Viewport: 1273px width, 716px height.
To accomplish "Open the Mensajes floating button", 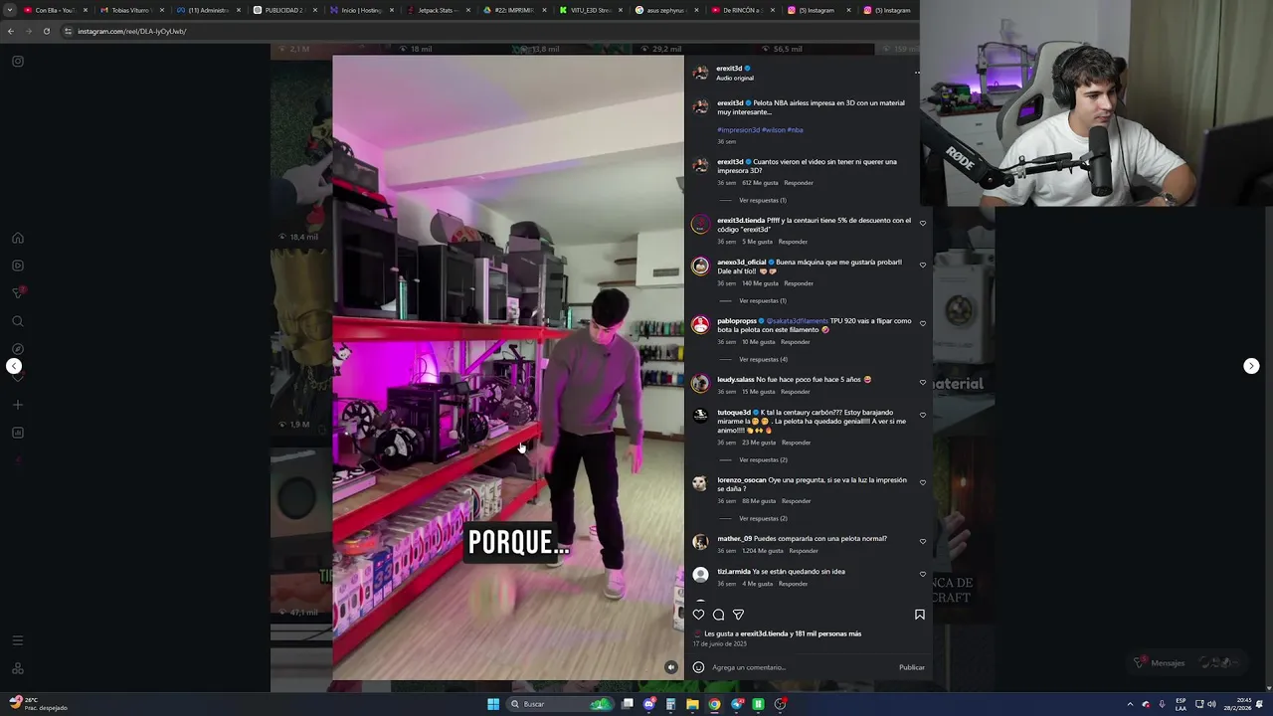I will (1188, 662).
